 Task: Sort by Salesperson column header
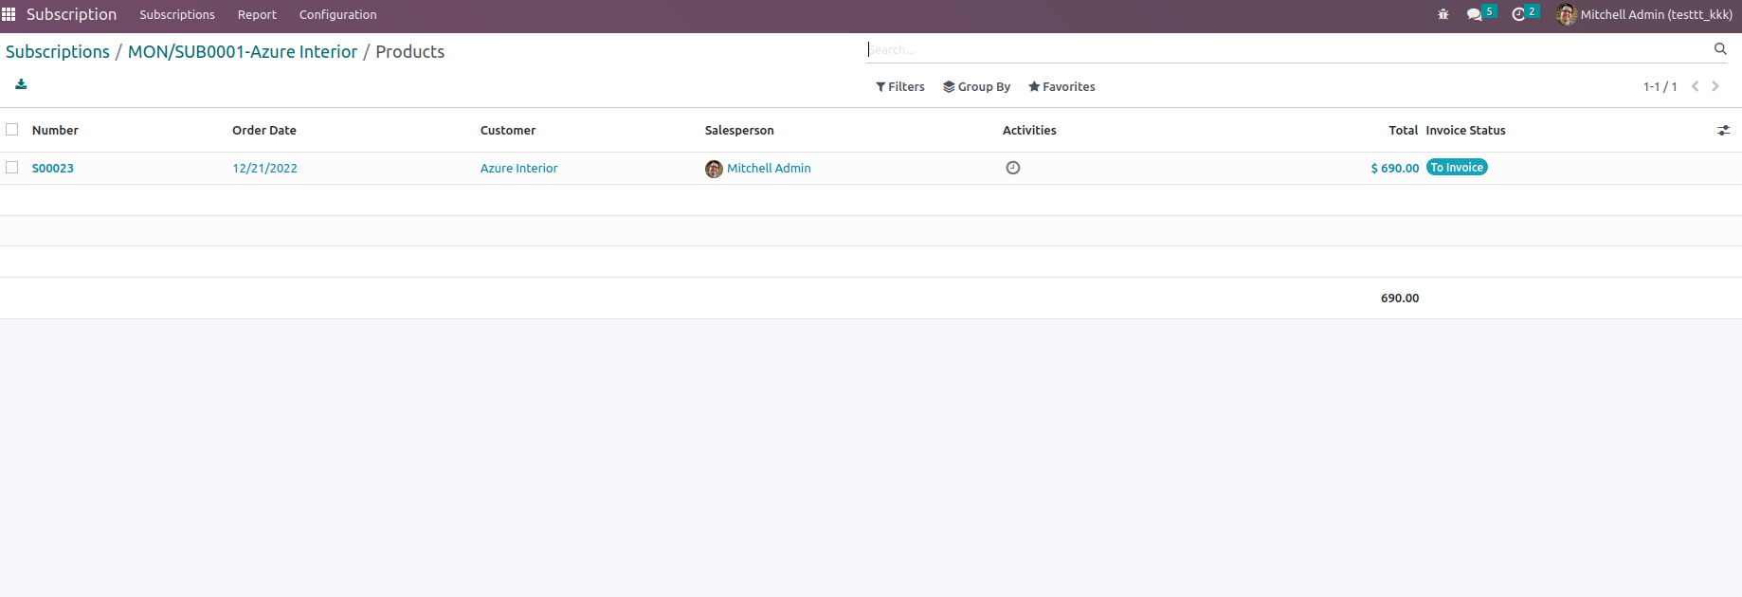[x=739, y=130]
